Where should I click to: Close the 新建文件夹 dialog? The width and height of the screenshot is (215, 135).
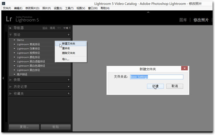click(184, 68)
